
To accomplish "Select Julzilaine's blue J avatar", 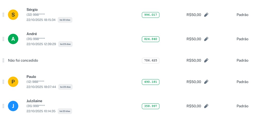I will pyautogui.click(x=13, y=106).
